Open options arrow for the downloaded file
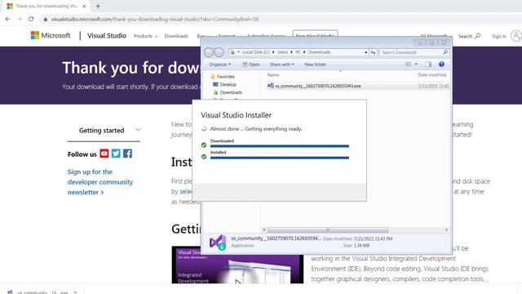This screenshot has height=294, width=522. pos(75,292)
